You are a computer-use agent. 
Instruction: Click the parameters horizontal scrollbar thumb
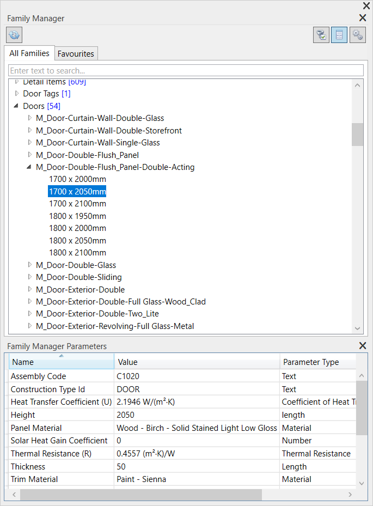point(141,494)
